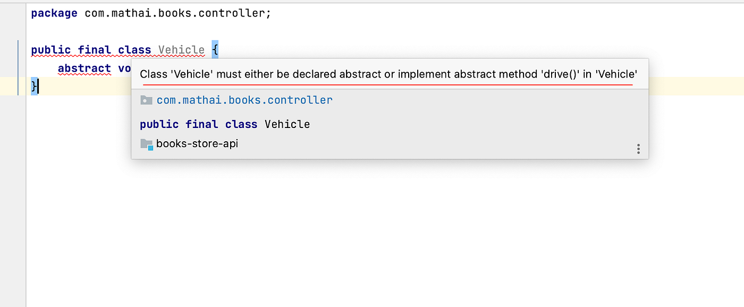Click 'drive()' in the error message
Viewport: 744px width, 307px height.
[562, 74]
